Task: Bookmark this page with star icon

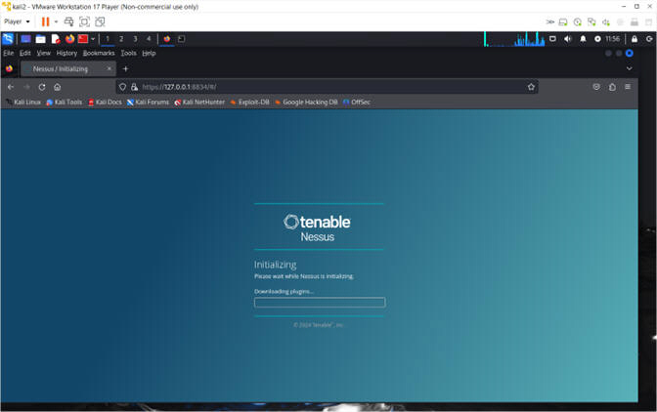Action: pyautogui.click(x=531, y=87)
